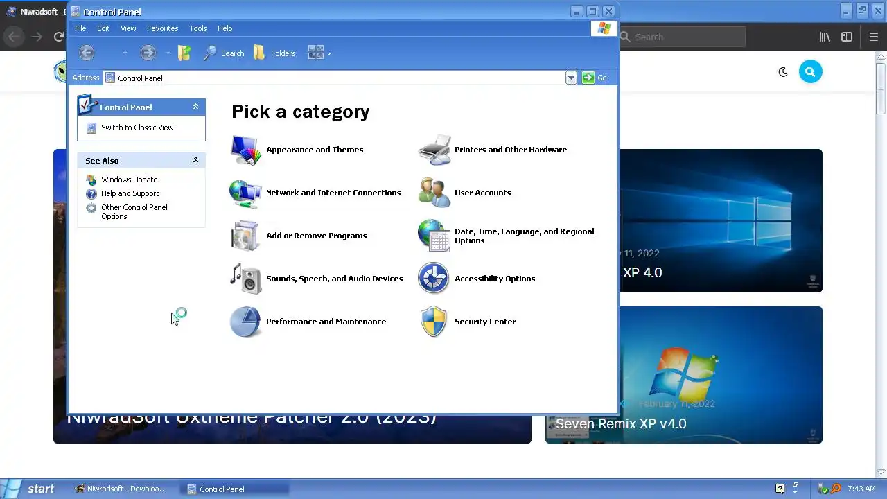887x499 pixels.
Task: Open the Network and Internet Connections icon
Action: pyautogui.click(x=245, y=193)
